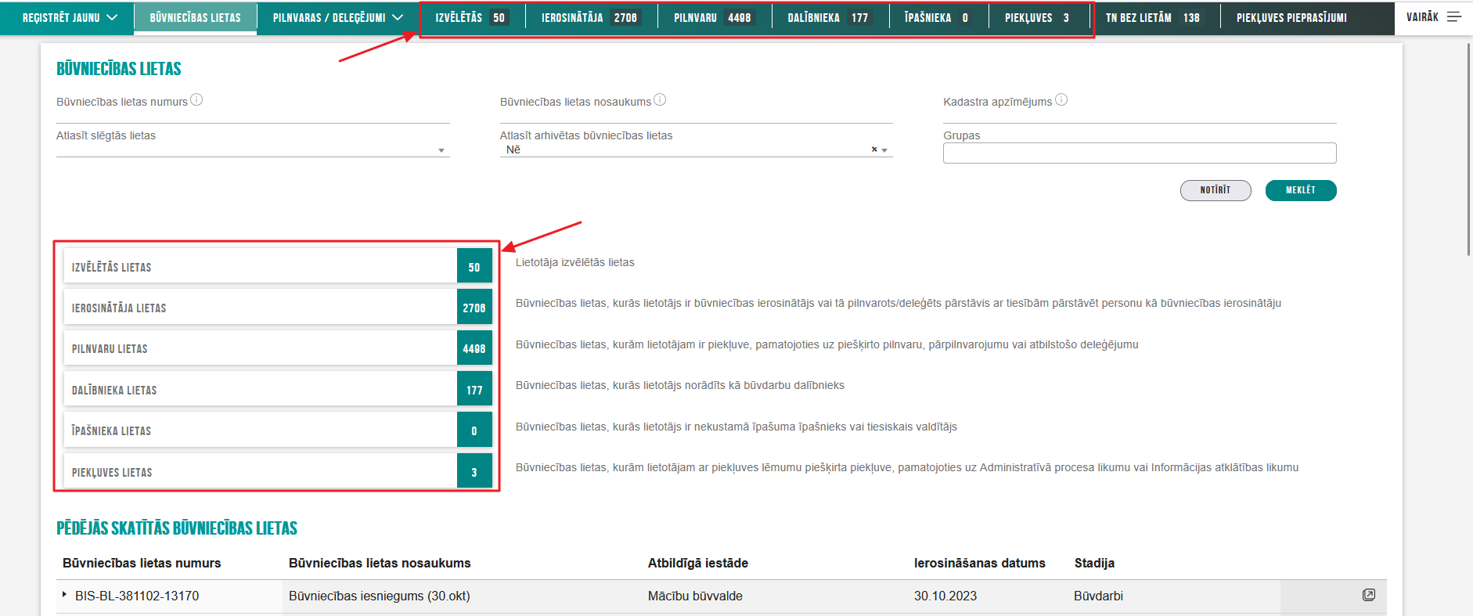Expand Pilnvaras / Deleģējumi menu
This screenshot has width=1473, height=616.
(x=338, y=17)
